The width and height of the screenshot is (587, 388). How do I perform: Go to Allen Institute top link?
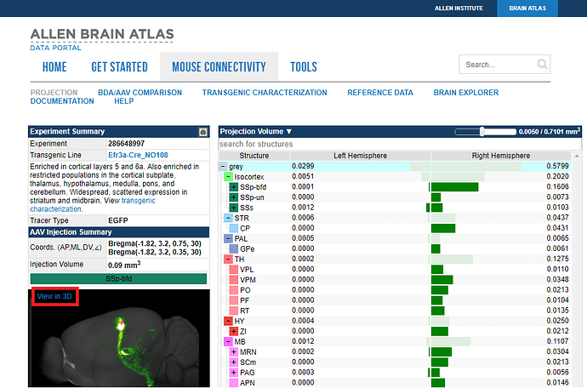pyautogui.click(x=459, y=9)
